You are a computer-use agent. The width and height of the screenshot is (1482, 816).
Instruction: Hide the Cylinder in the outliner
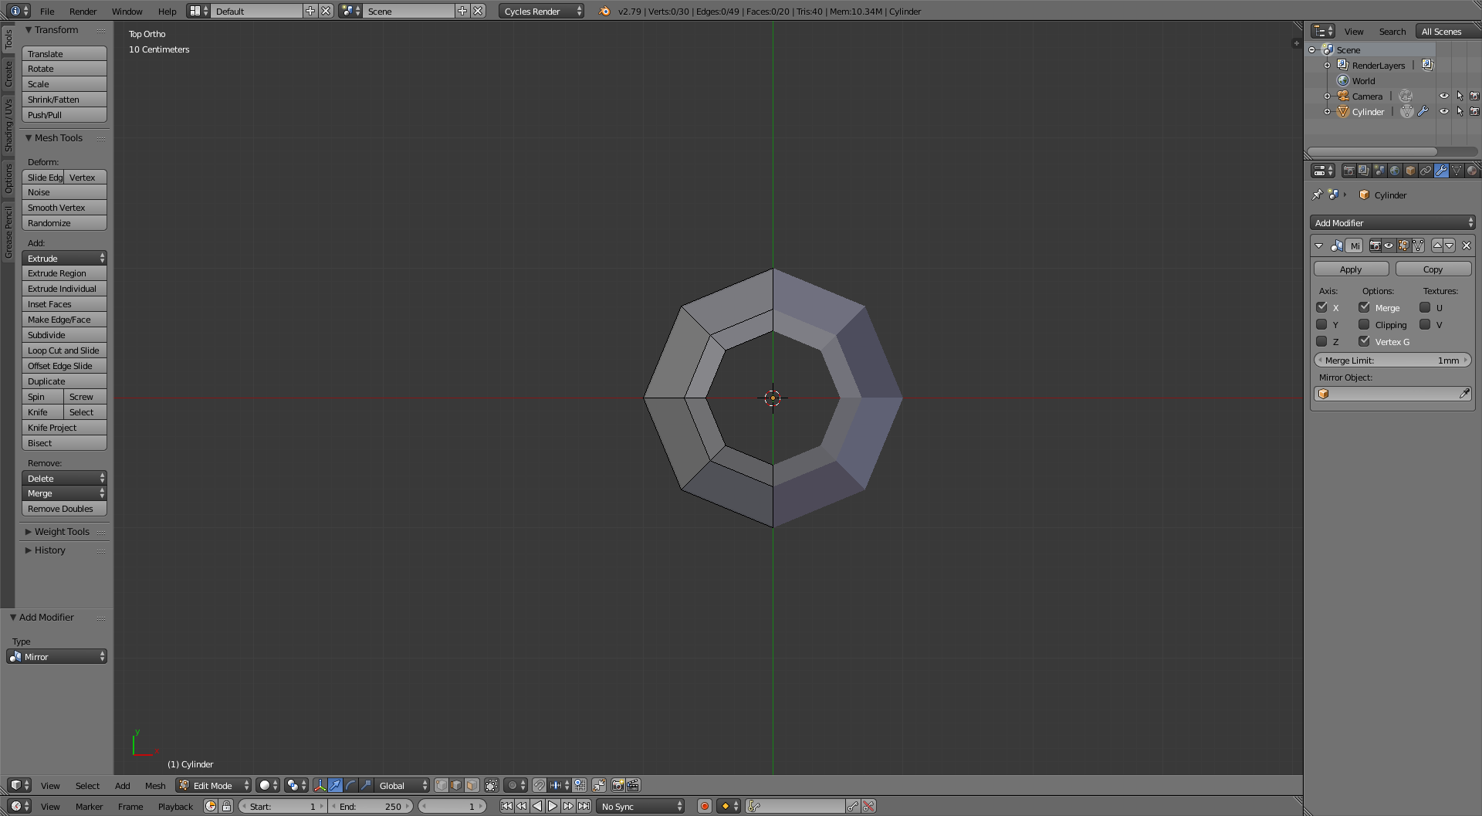pos(1443,111)
